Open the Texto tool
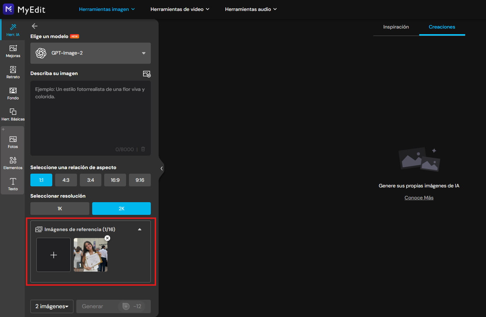 (x=13, y=184)
